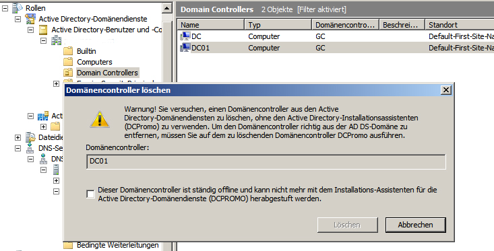This screenshot has height=251, width=494.
Task: Click the tree pane scroll-up arrow
Action: (x=167, y=8)
